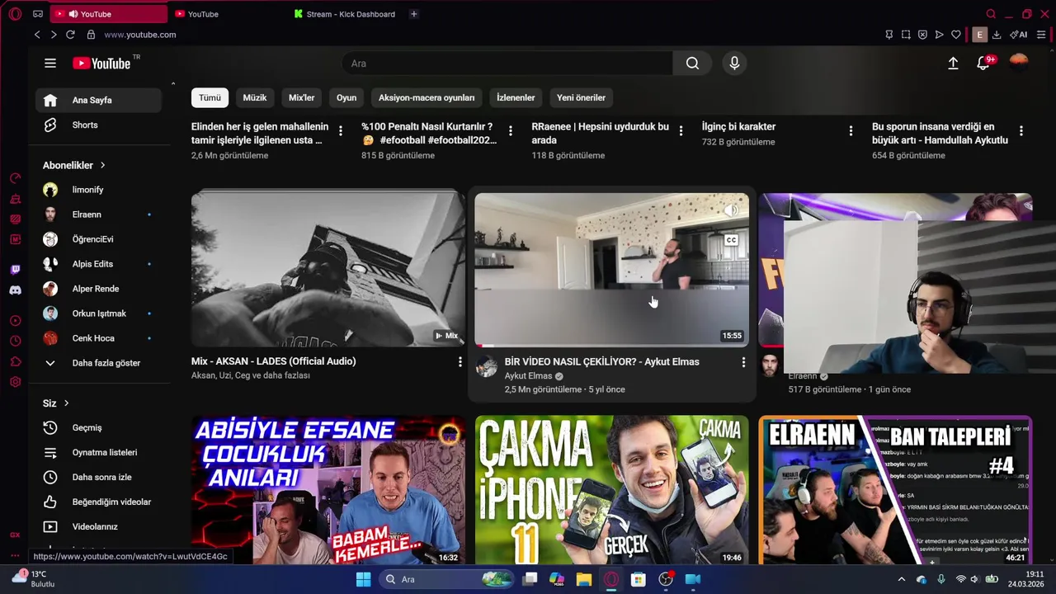The height and width of the screenshot is (594, 1056).
Task: Open the limonify channel subscription
Action: [x=98, y=190]
